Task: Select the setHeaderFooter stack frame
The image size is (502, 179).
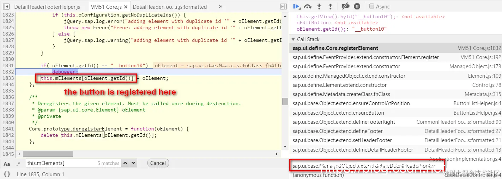Action: pyautogui.click(x=395, y=140)
